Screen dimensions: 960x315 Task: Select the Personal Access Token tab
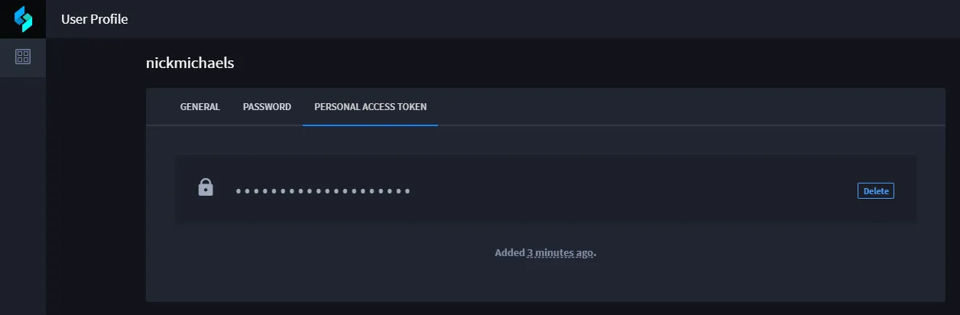(371, 107)
